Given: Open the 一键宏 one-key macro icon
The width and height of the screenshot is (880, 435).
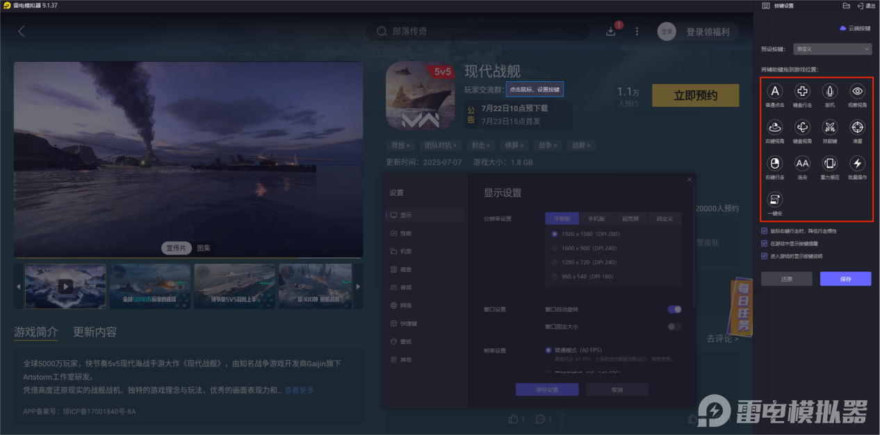Looking at the screenshot, I should pyautogui.click(x=774, y=201).
